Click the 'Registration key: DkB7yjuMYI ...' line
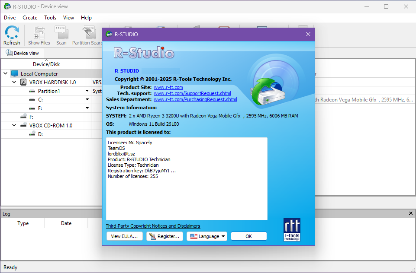Screen dimensions: 416x273 click(142, 171)
